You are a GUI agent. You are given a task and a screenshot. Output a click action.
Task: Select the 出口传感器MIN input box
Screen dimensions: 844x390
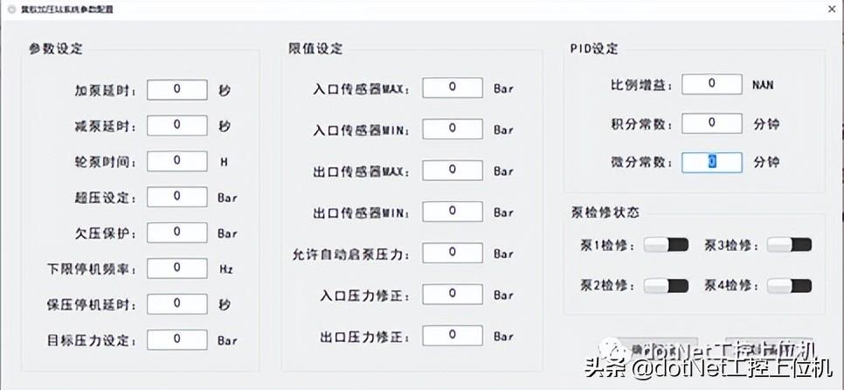(x=453, y=212)
